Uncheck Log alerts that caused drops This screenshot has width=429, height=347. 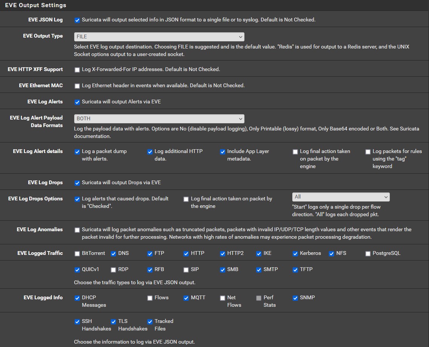(x=77, y=199)
